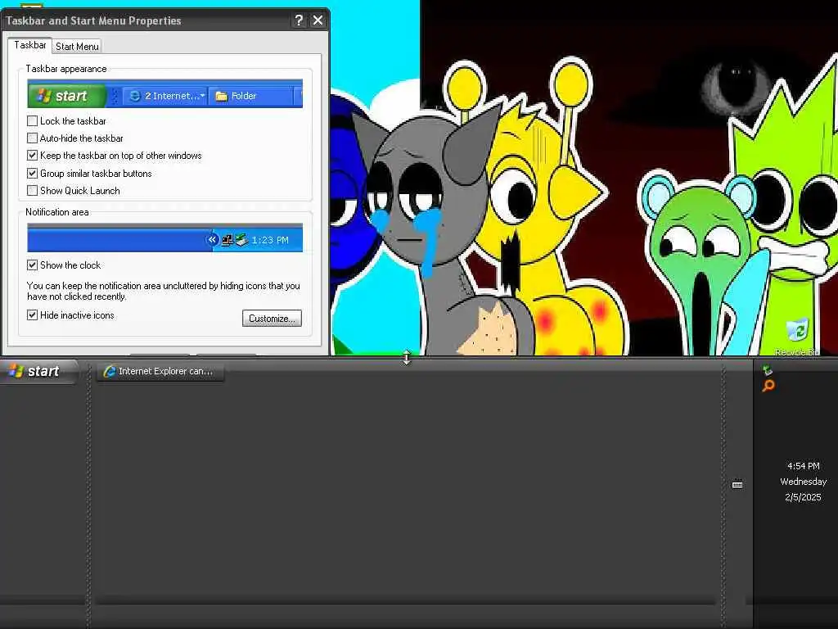
Task: Click the Customize... button
Action: tap(272, 319)
